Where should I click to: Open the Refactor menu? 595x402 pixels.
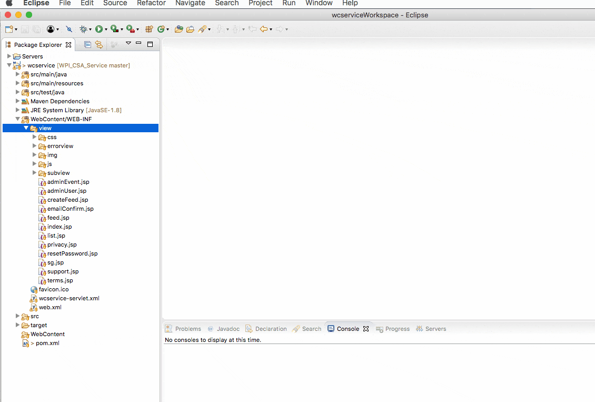tap(152, 3)
